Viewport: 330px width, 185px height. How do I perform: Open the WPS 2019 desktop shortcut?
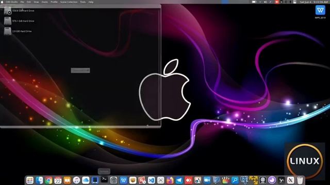[320, 12]
